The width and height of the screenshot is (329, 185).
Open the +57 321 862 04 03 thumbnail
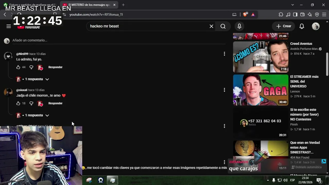261,123
